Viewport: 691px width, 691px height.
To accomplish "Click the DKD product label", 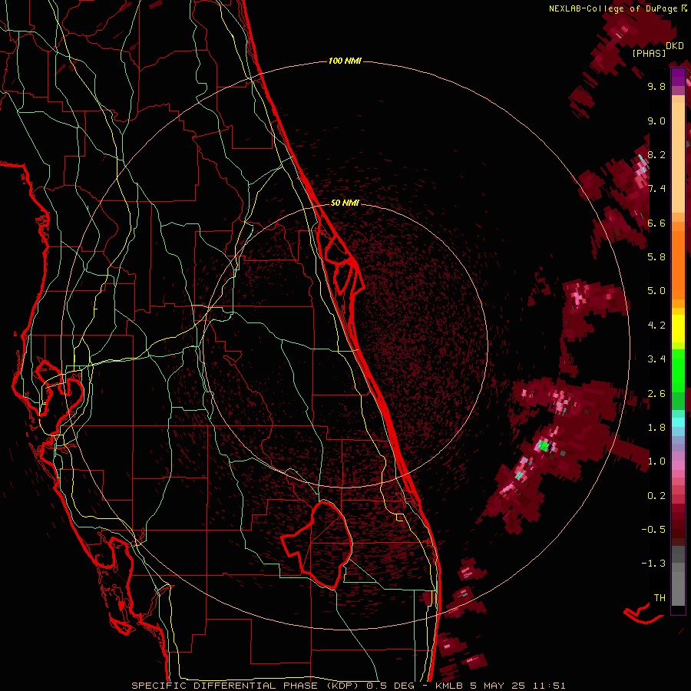I will coord(675,46).
